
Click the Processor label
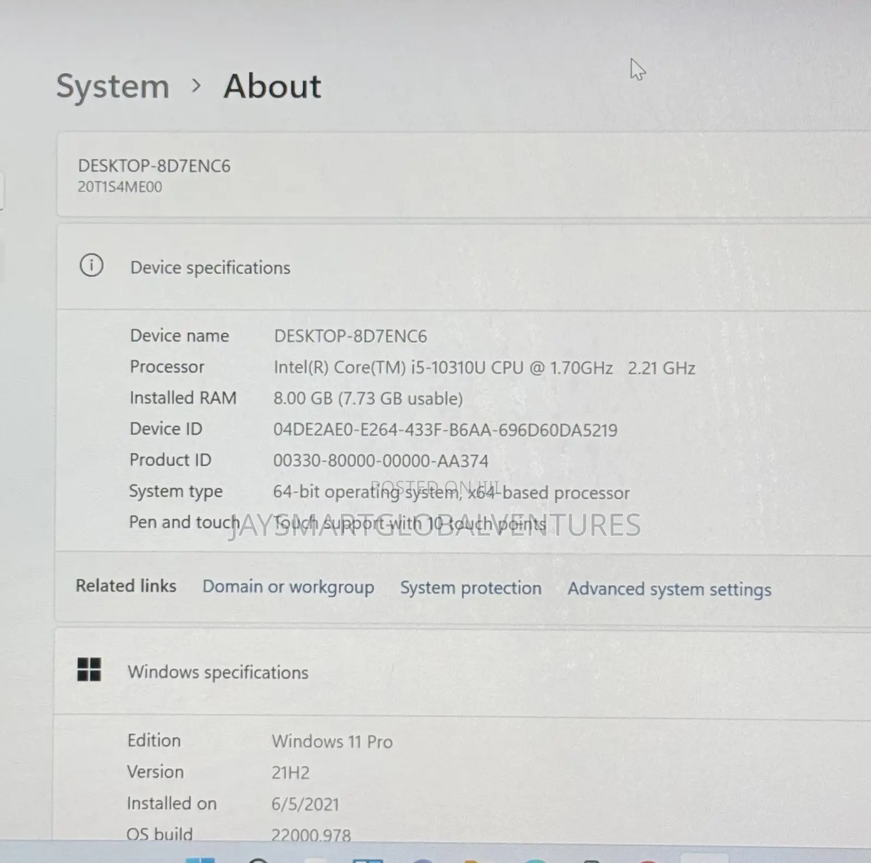coord(167,367)
